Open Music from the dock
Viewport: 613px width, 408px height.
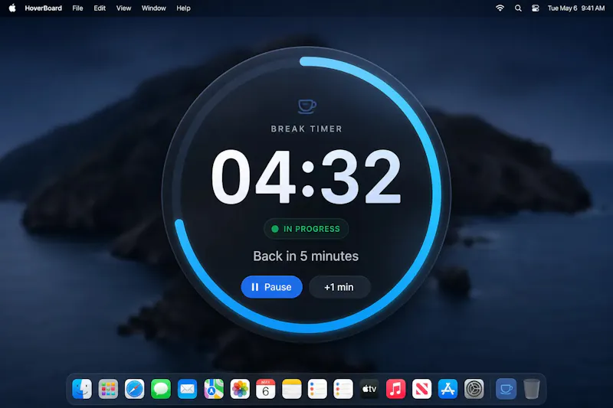(x=395, y=389)
